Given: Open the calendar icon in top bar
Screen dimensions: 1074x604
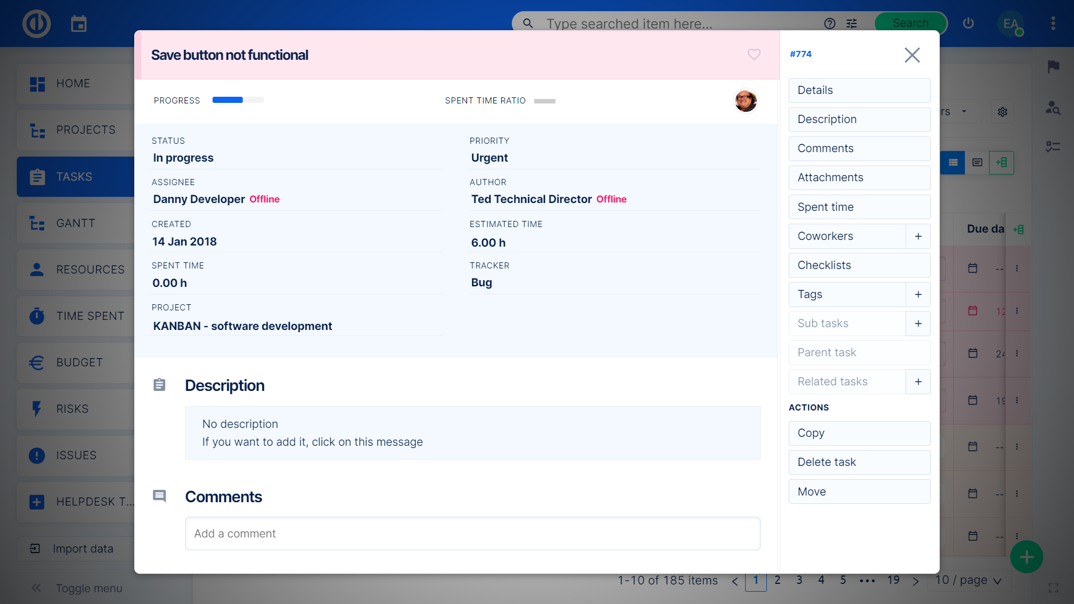Looking at the screenshot, I should pyautogui.click(x=79, y=23).
